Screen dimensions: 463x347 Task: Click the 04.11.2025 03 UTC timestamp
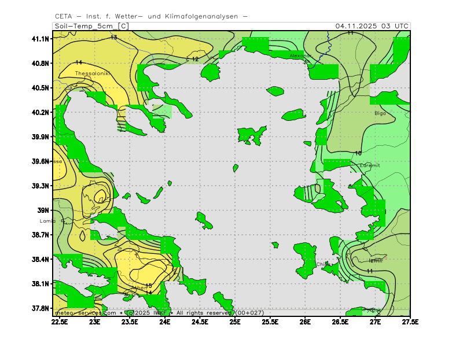click(372, 26)
